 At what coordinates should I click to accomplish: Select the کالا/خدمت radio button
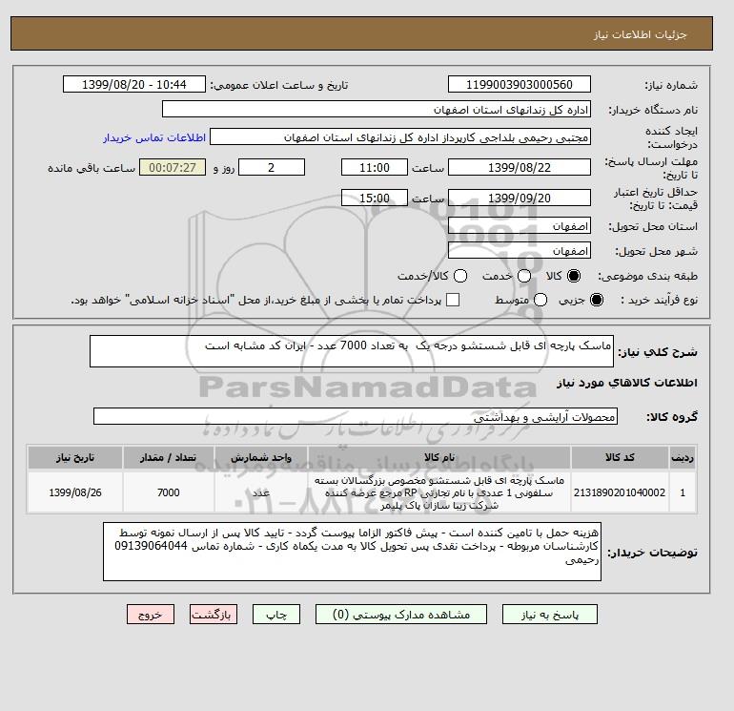(x=460, y=276)
